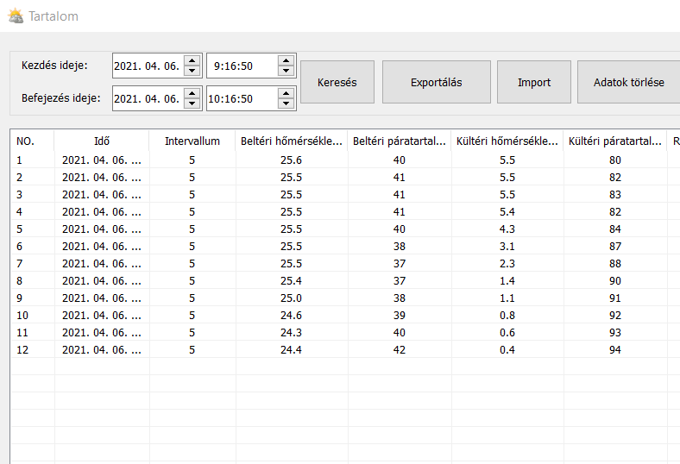The height and width of the screenshot is (464, 680).
Task: Focus the Befejezés ideje time field
Action: [241, 98]
